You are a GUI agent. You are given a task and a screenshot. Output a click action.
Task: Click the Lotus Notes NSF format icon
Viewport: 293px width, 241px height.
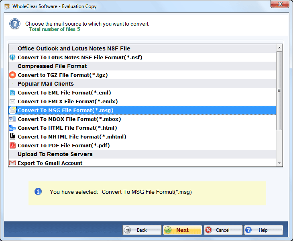[x=12, y=57]
